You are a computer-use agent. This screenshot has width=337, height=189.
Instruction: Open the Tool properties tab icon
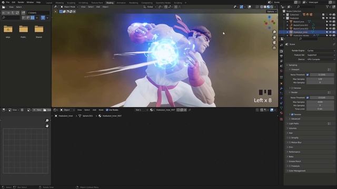pyautogui.click(x=281, y=45)
